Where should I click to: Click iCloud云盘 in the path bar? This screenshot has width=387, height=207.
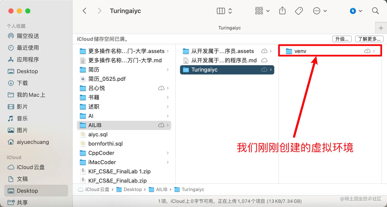(x=94, y=190)
